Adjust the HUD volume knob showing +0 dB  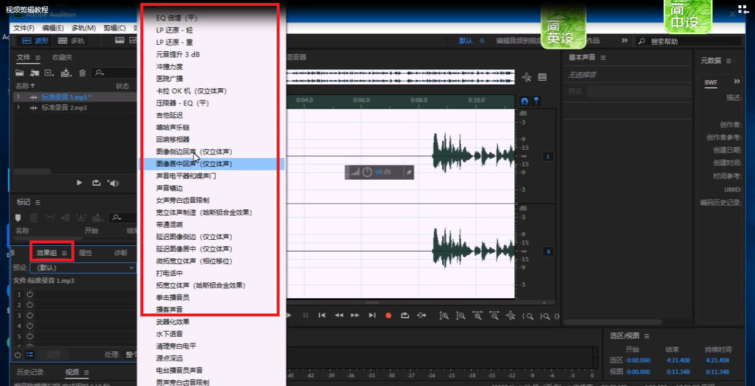tap(367, 171)
